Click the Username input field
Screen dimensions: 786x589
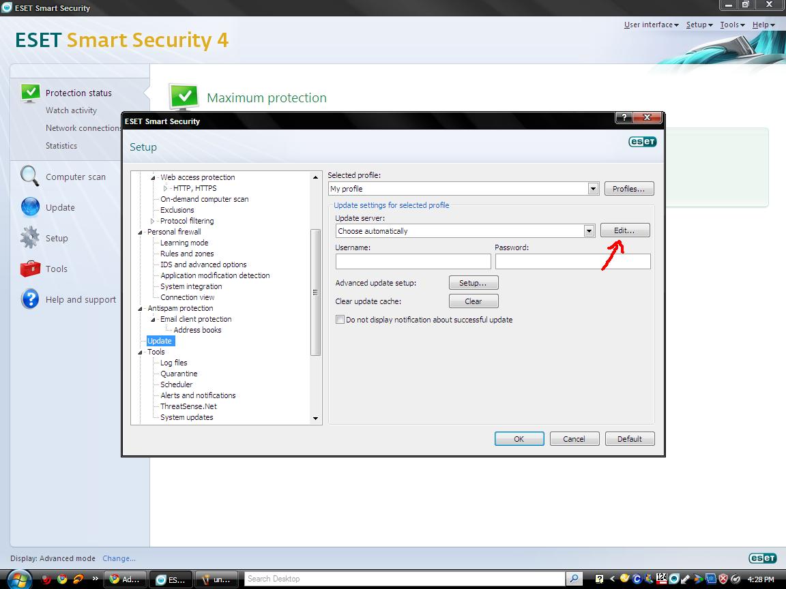(x=413, y=262)
